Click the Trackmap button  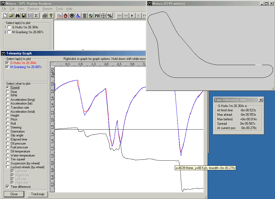coord(38,194)
